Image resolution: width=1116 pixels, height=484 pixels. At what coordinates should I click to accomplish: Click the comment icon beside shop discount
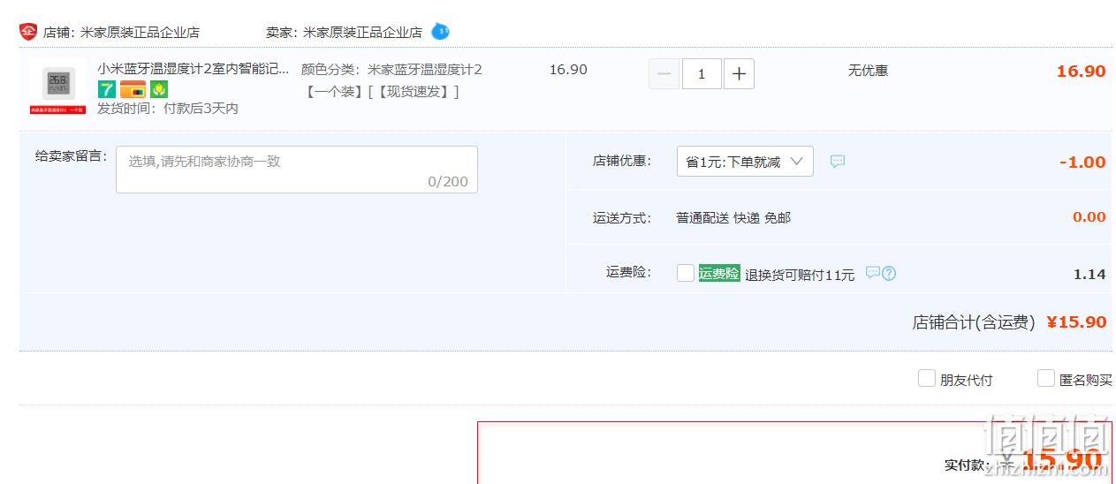click(838, 162)
